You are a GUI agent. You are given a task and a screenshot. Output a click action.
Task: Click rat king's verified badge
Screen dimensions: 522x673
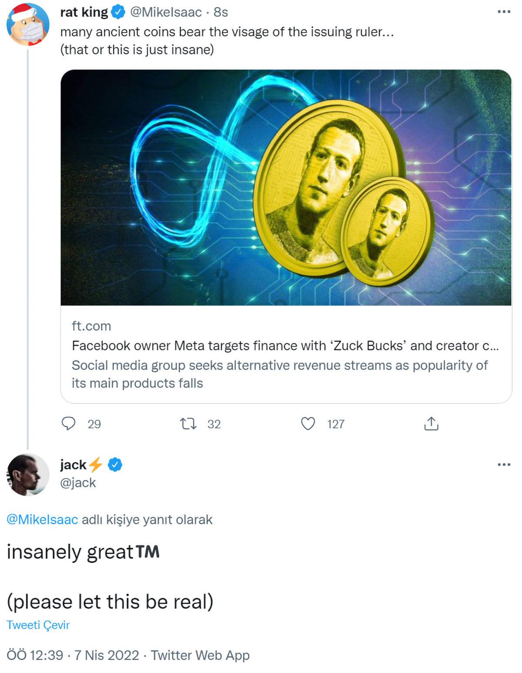[118, 13]
